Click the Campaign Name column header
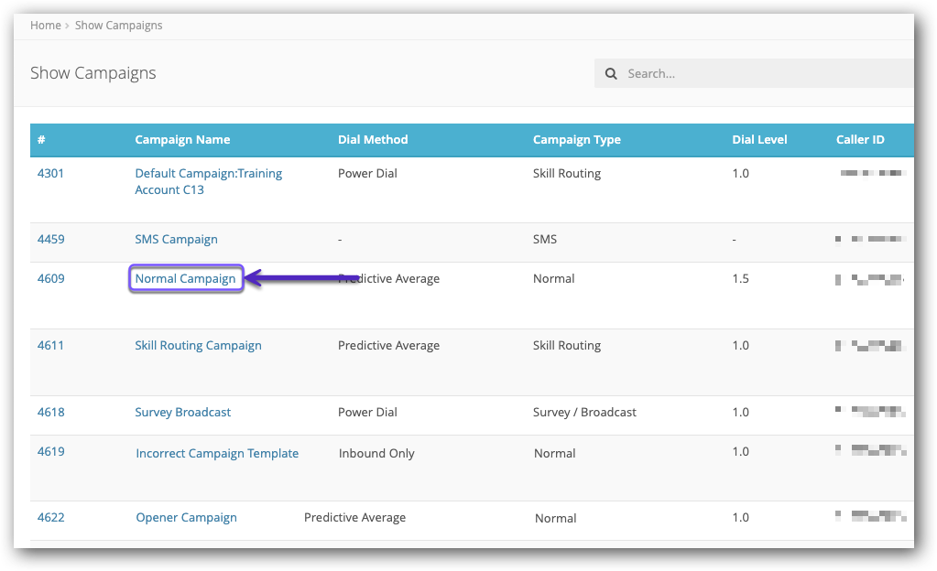 182,140
